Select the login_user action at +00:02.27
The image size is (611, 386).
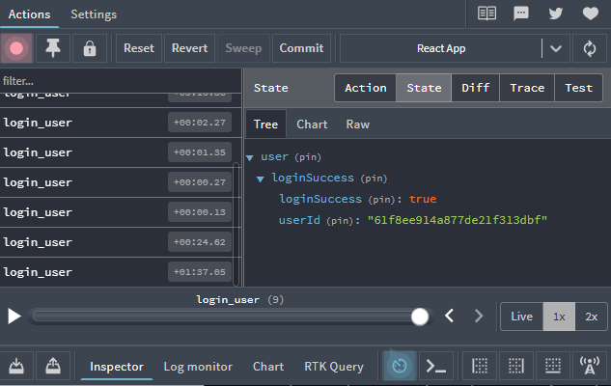point(121,123)
